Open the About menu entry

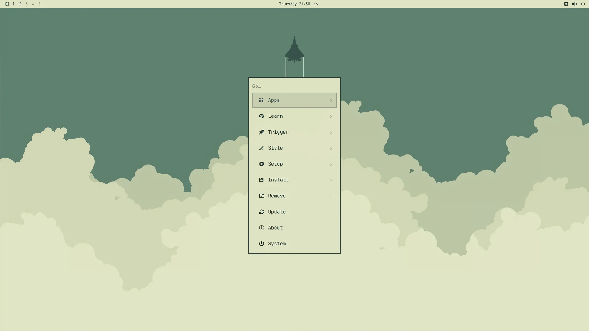(294, 228)
